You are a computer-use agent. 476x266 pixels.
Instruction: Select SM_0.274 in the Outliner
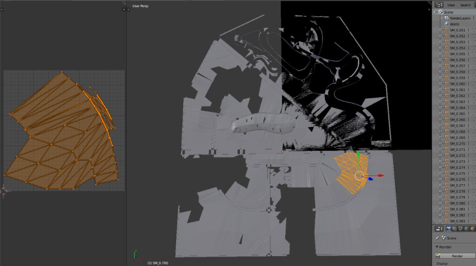457,167
